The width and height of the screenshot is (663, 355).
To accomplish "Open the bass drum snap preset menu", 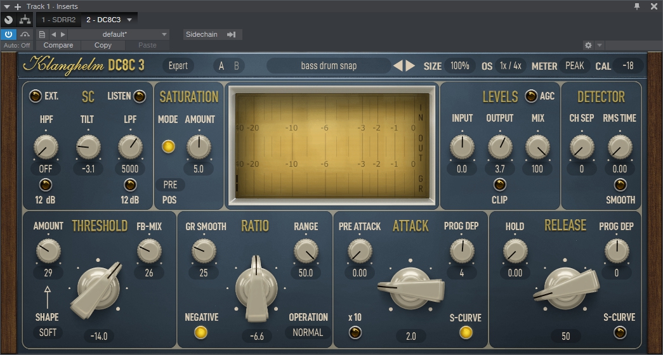I will pyautogui.click(x=329, y=65).
